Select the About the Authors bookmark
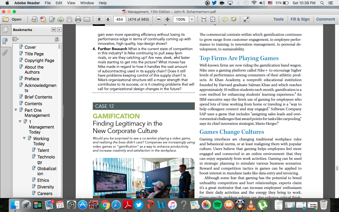 point(34,70)
